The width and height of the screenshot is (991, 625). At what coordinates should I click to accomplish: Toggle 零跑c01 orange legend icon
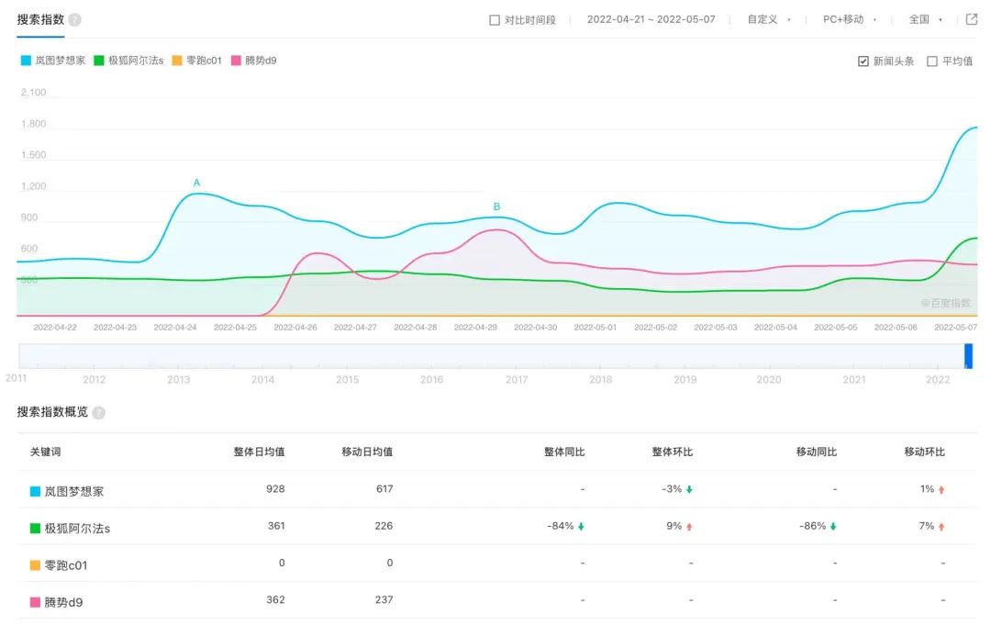[x=177, y=61]
